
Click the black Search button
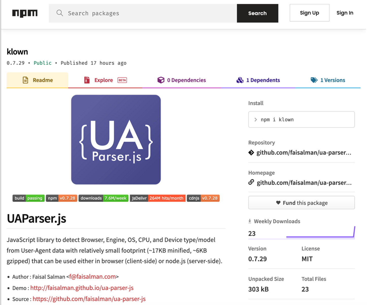pos(257,13)
